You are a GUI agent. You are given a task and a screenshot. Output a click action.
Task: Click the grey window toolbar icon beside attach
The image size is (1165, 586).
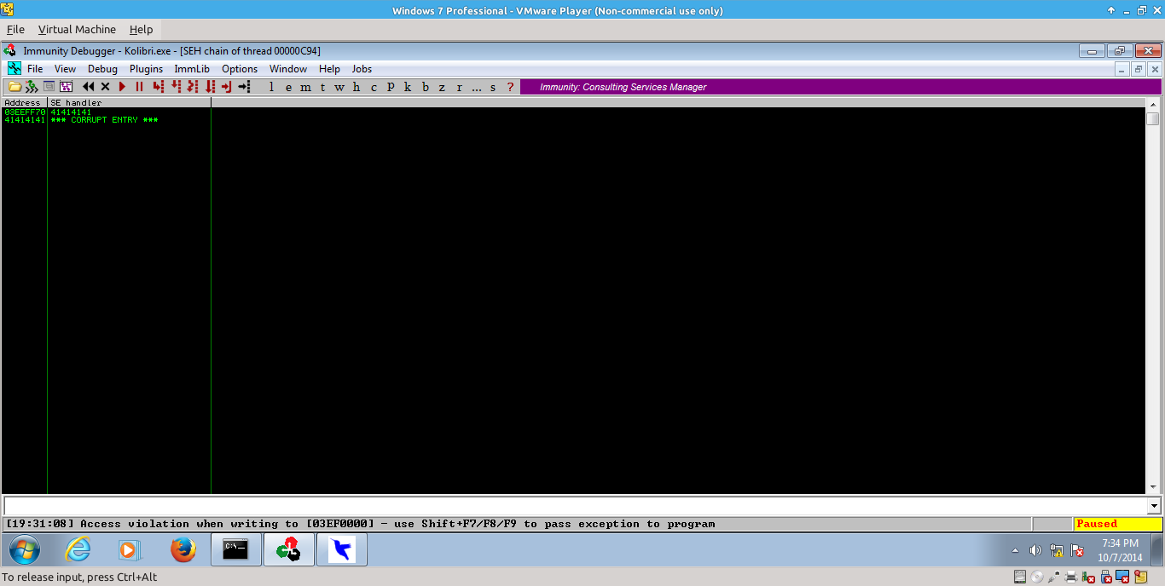[x=49, y=87]
